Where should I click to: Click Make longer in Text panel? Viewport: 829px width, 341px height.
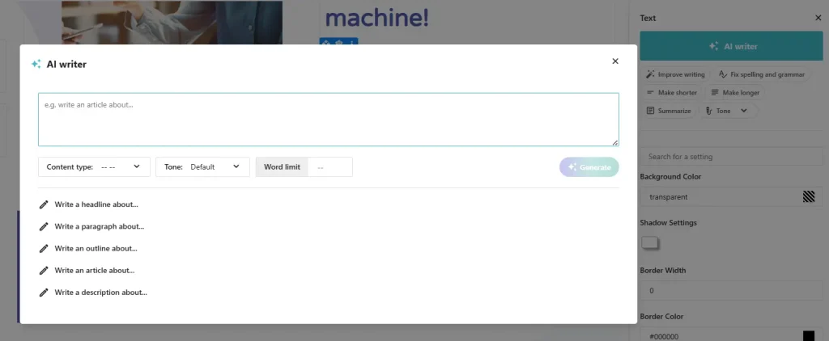point(735,92)
